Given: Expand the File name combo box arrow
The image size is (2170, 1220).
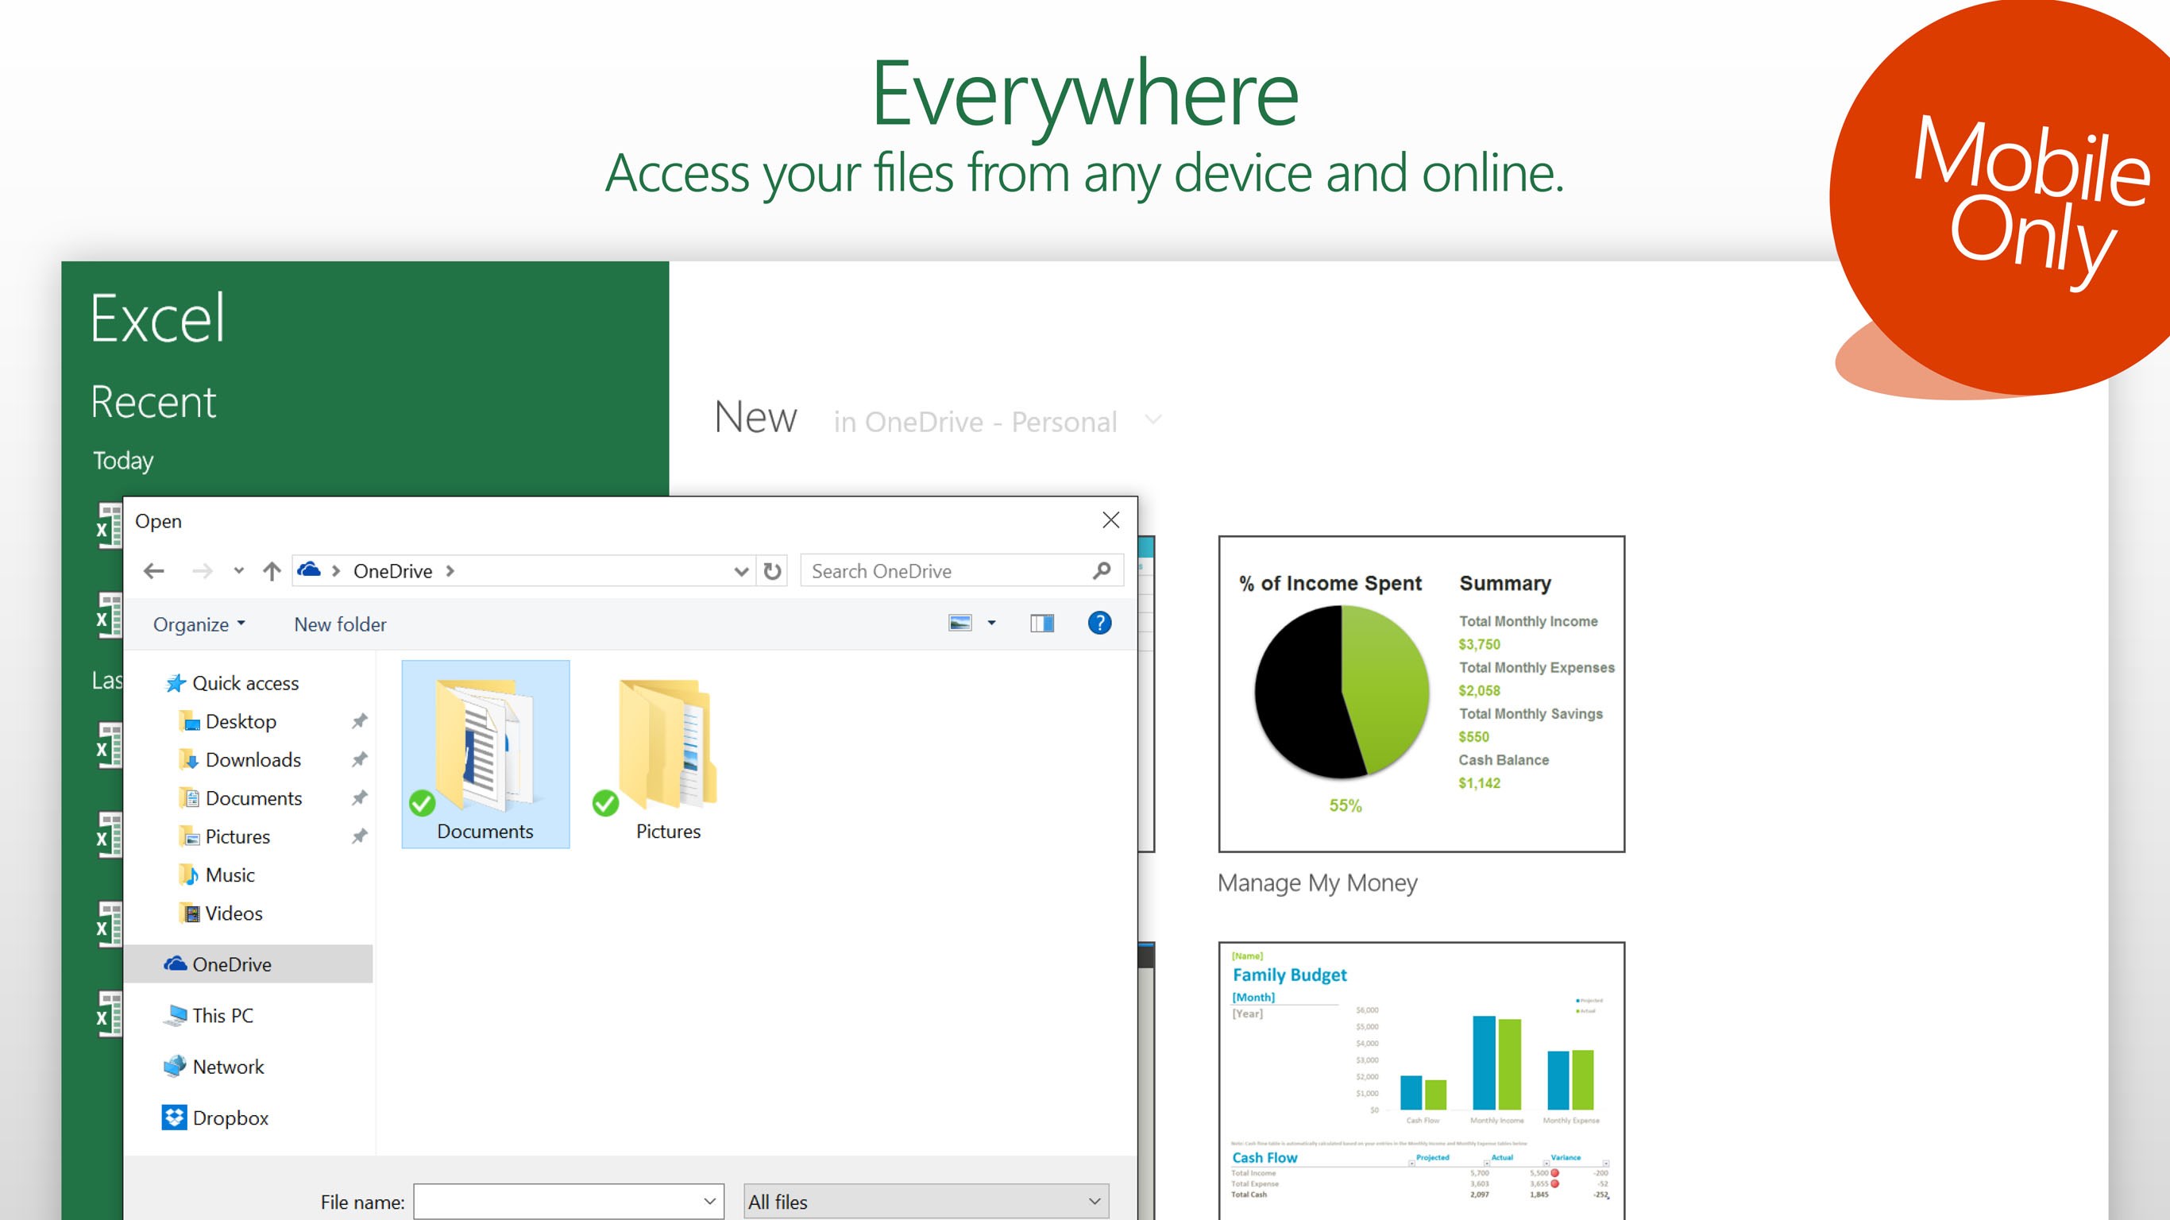Looking at the screenshot, I should click(709, 1202).
